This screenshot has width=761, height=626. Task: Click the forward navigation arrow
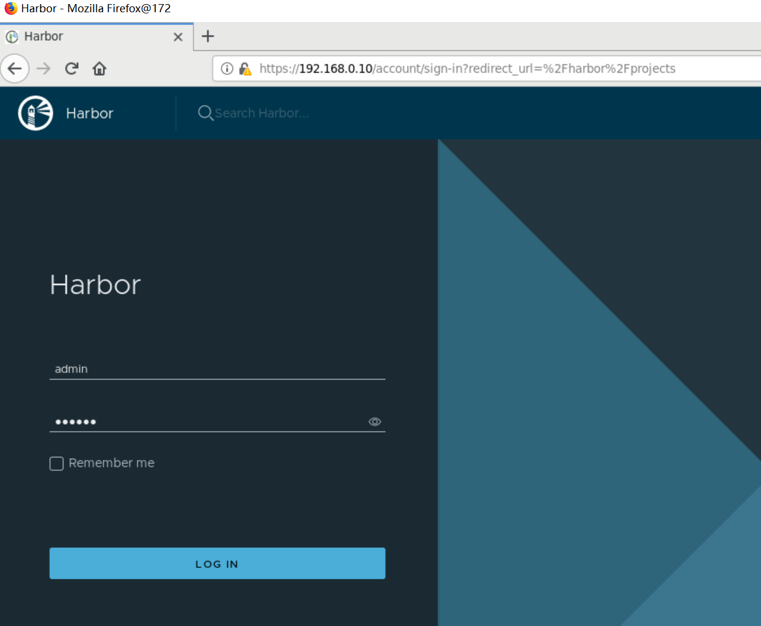[44, 69]
